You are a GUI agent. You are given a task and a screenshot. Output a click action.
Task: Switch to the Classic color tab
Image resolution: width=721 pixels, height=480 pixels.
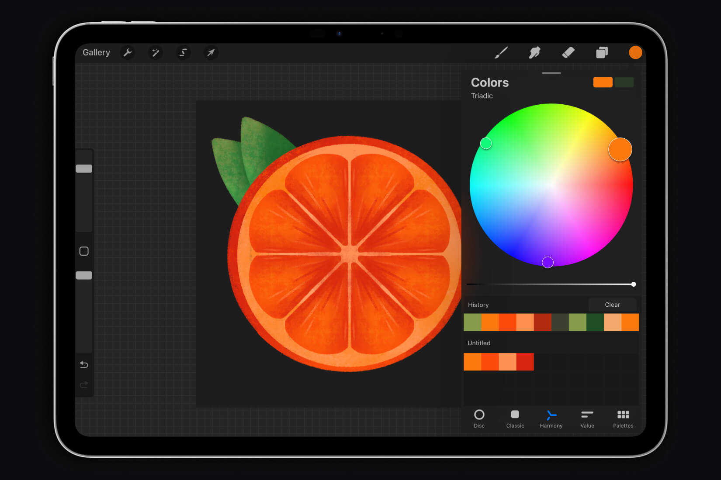coord(515,419)
